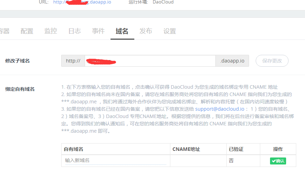Click the 操作 column header
Viewport: 305px width, 176px height.
(278, 149)
